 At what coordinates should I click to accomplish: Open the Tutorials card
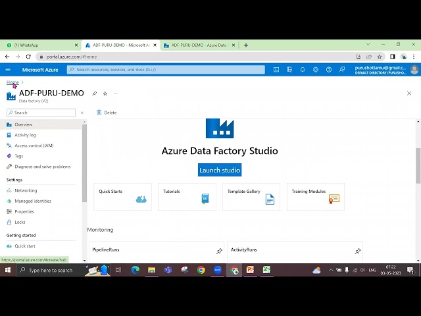[187, 197]
